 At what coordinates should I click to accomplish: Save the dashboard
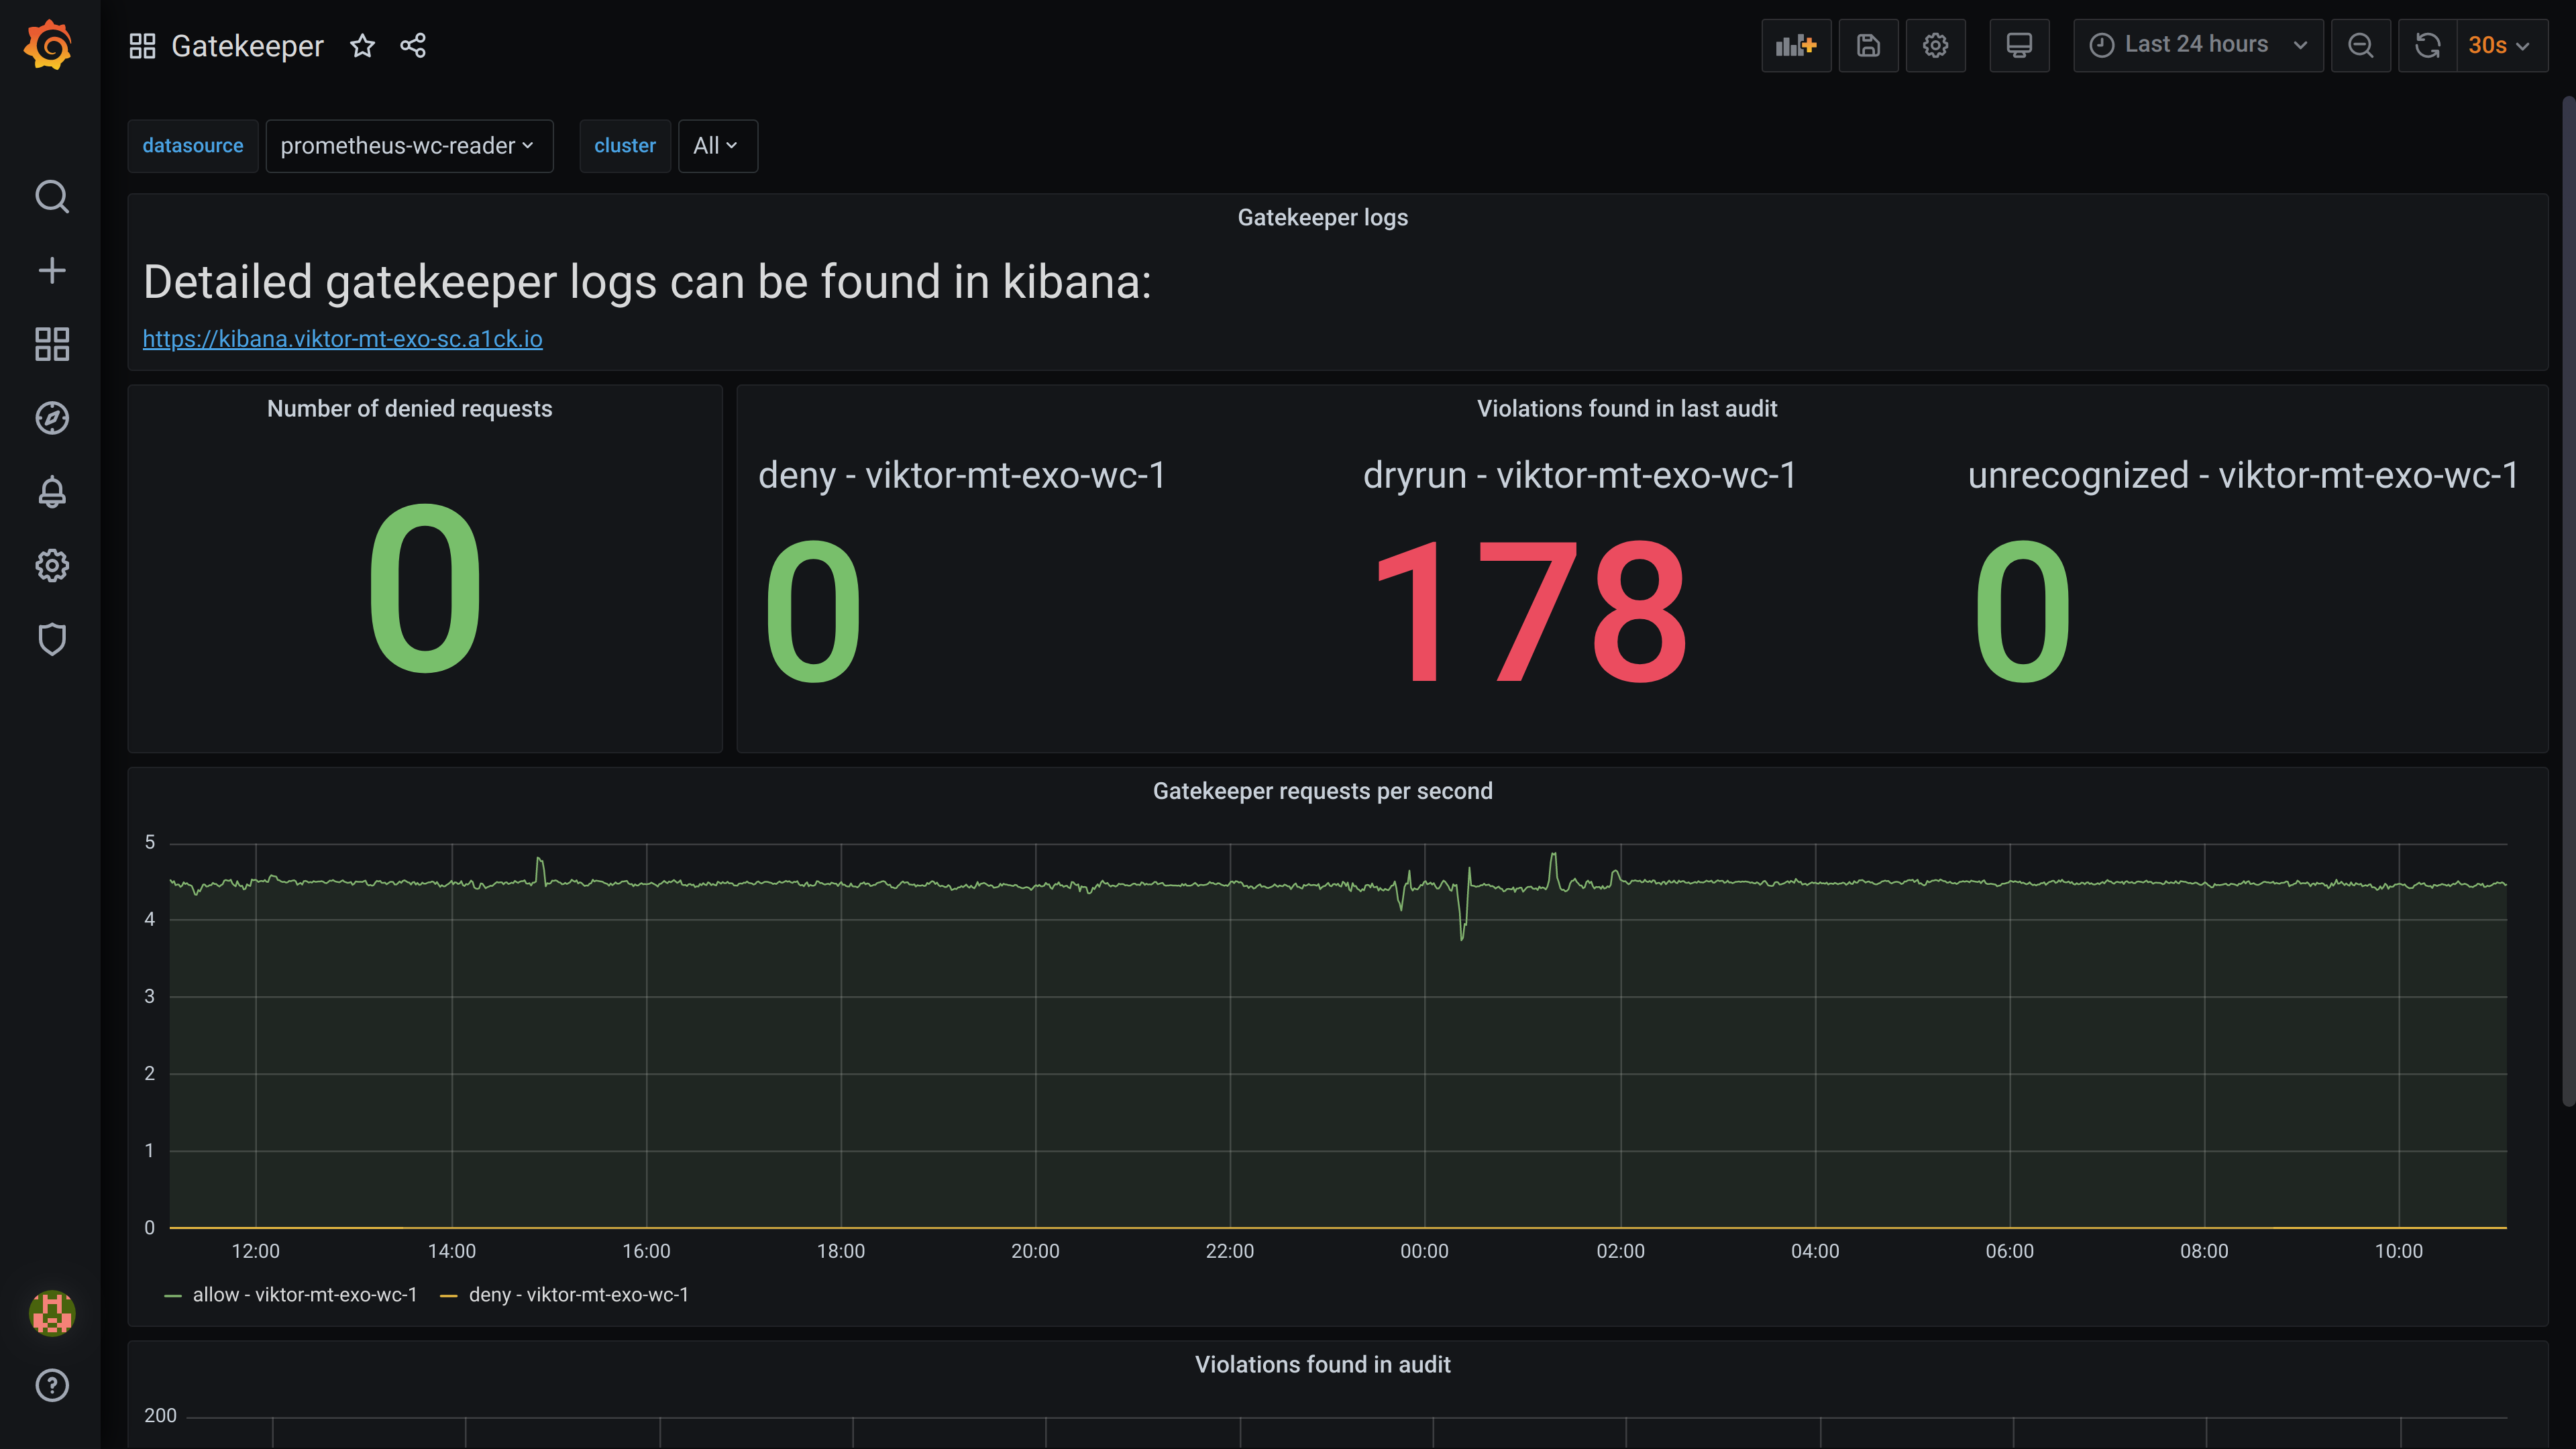[x=1868, y=45]
